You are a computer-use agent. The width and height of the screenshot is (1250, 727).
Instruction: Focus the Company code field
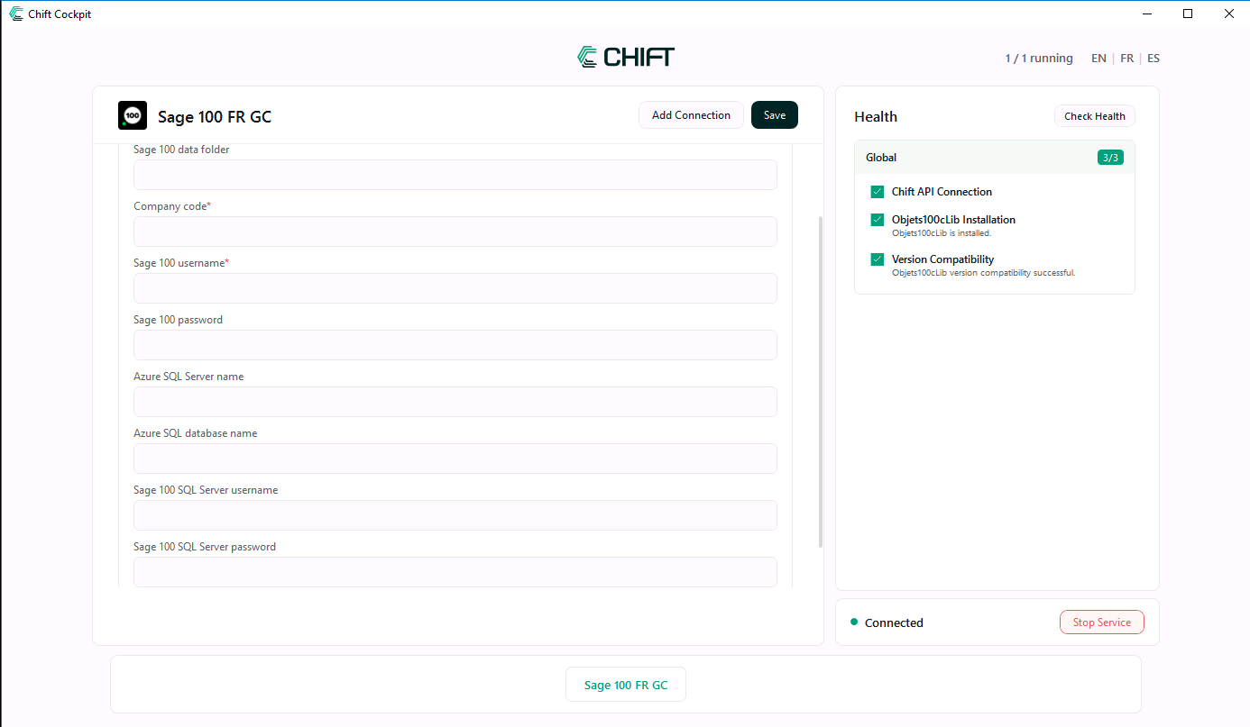pos(455,232)
